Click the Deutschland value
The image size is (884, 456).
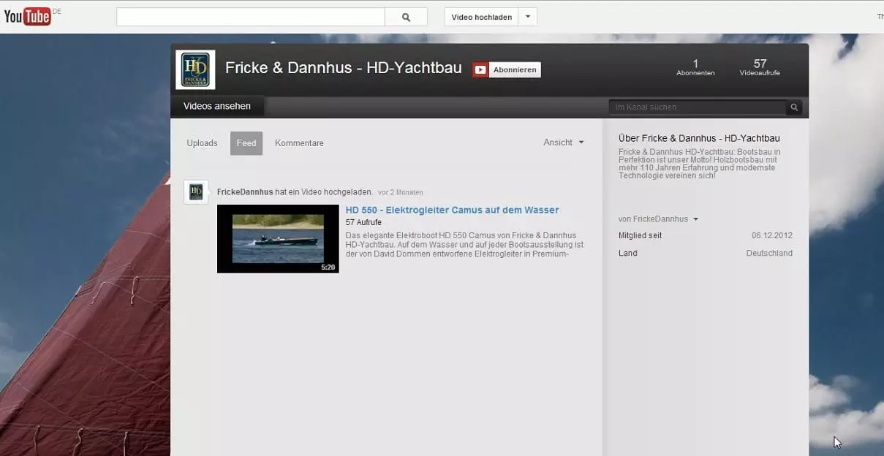coord(769,254)
